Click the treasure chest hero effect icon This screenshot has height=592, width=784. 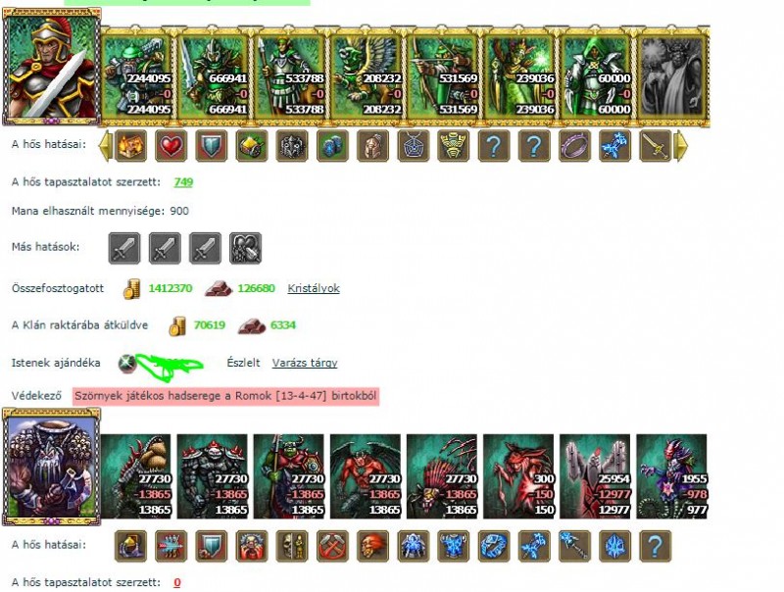click(x=131, y=145)
